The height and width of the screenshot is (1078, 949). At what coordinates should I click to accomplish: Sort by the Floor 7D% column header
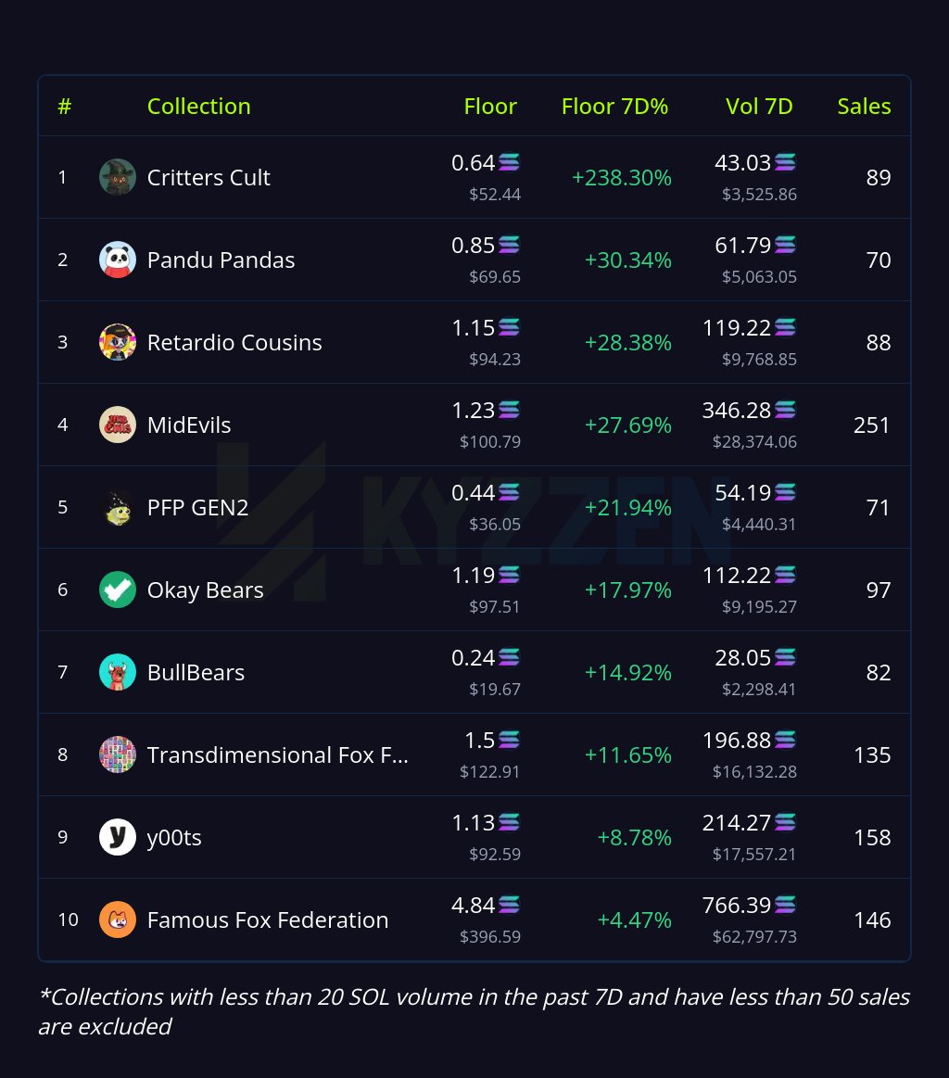[x=614, y=106]
